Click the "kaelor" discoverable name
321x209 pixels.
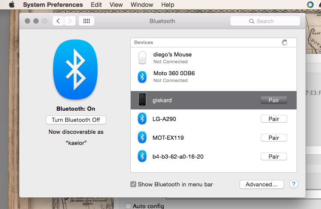[x=76, y=143]
